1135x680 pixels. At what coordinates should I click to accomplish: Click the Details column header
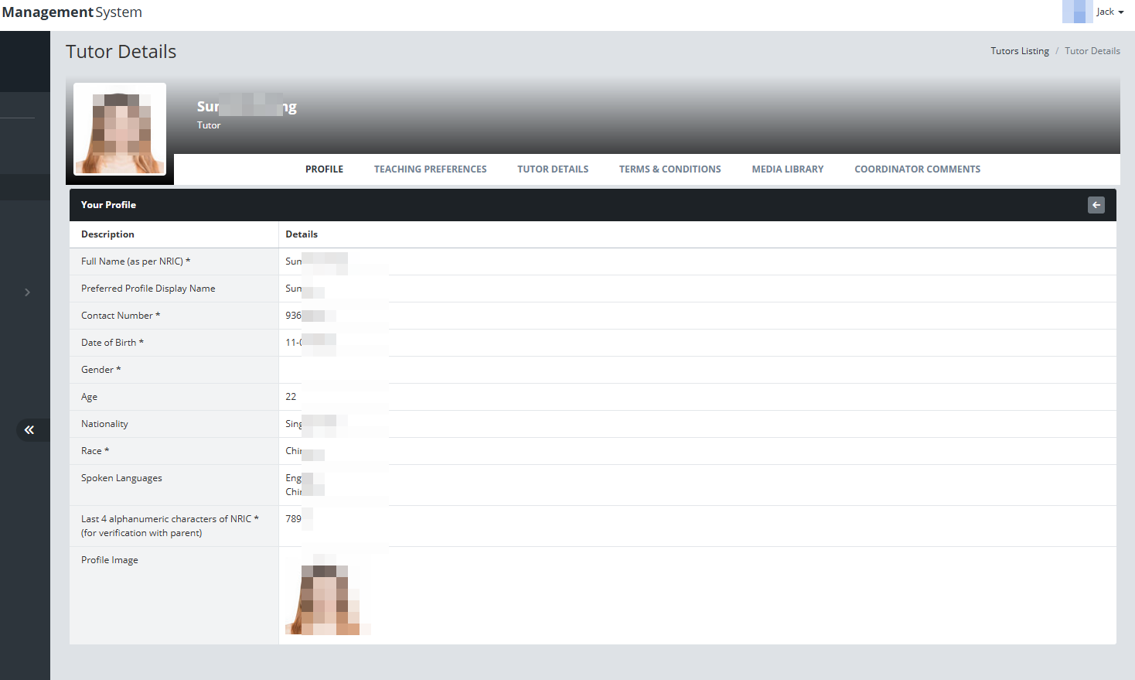point(302,234)
